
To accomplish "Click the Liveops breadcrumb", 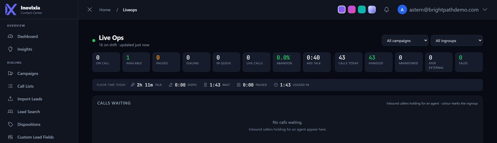I will coord(130,10).
